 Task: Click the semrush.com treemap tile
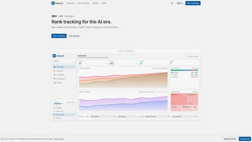pos(193,99)
